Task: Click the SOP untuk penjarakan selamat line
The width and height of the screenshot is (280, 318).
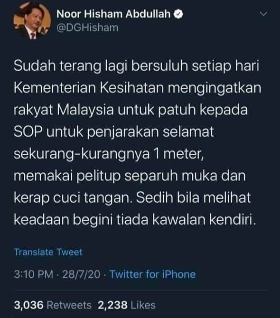Action: tap(114, 132)
